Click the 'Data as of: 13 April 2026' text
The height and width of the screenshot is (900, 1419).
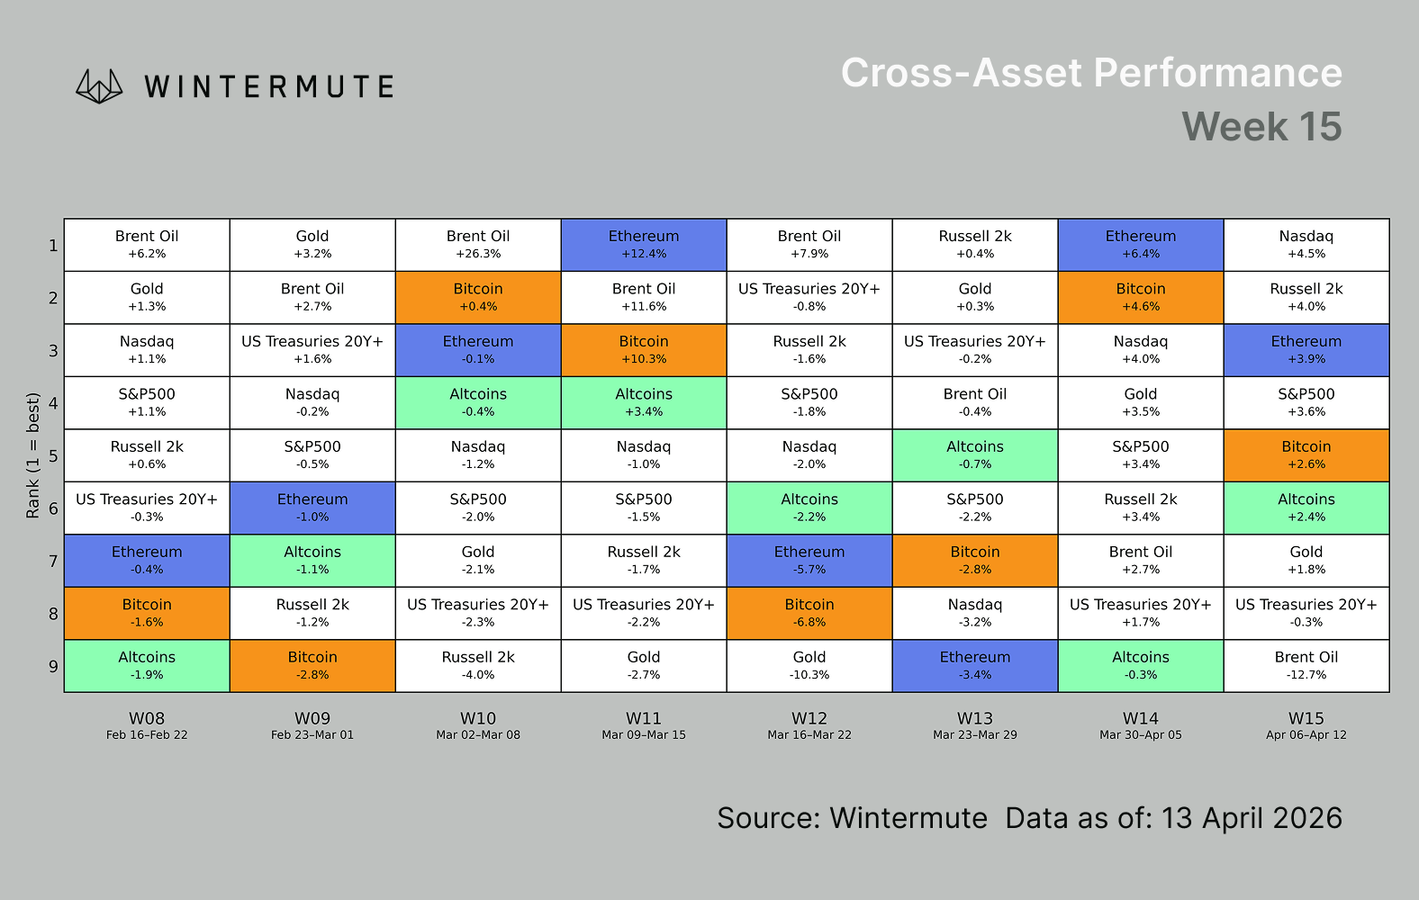tap(1173, 818)
